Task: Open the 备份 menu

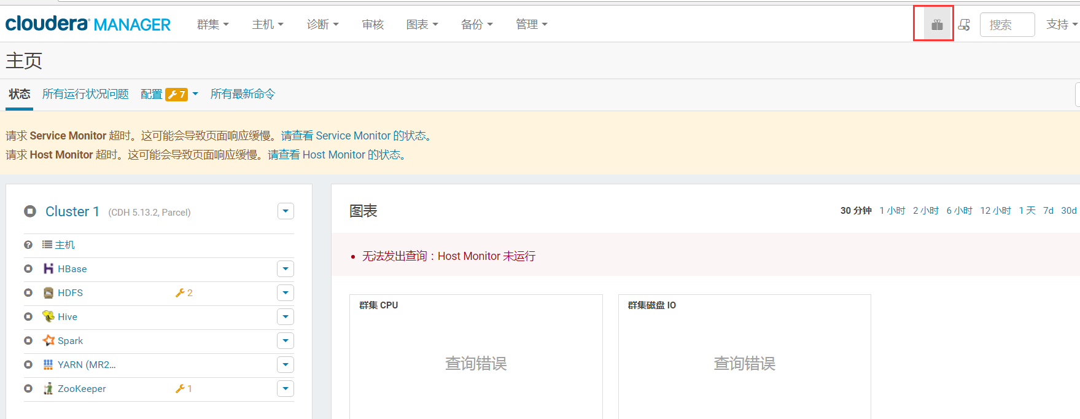Action: tap(476, 25)
